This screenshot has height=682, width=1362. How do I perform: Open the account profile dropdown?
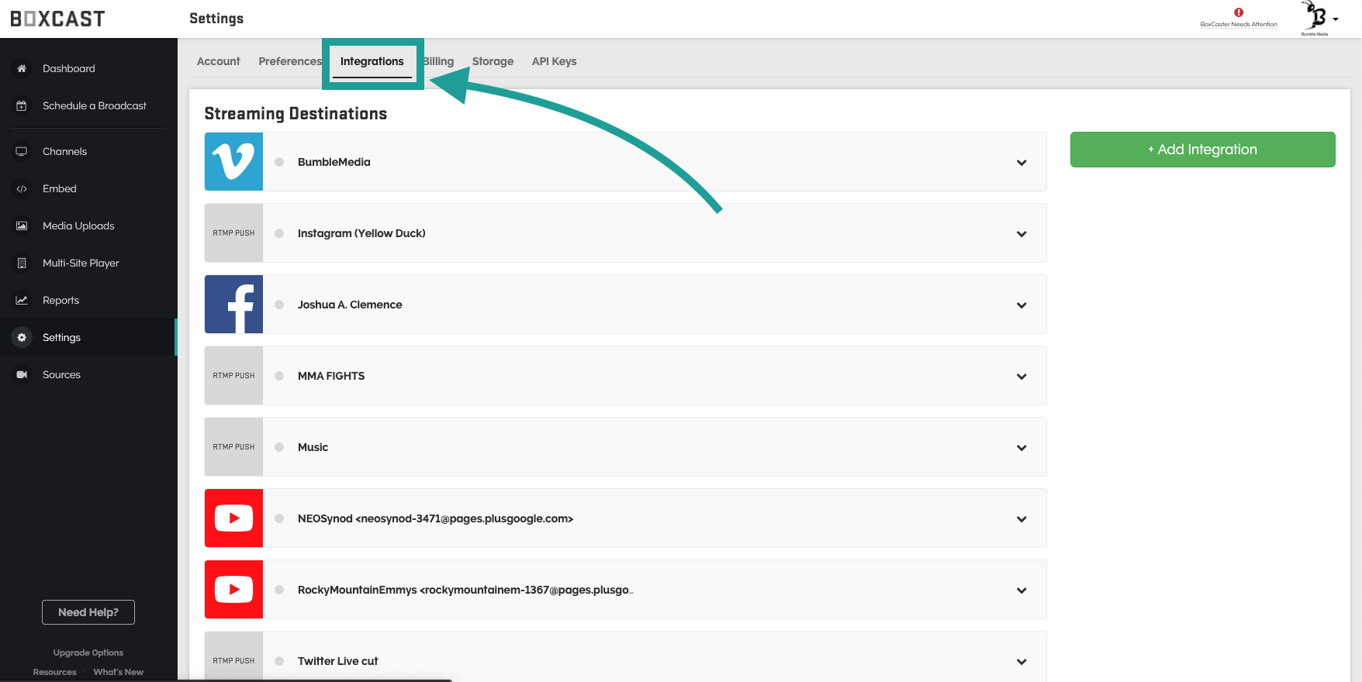(1319, 19)
